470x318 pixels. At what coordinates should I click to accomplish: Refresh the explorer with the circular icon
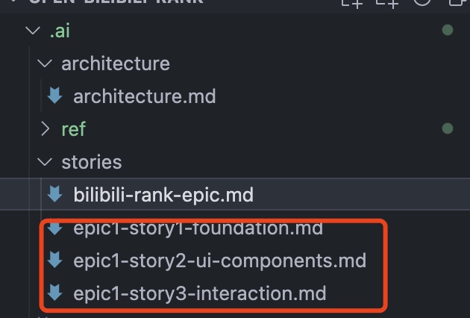pyautogui.click(x=422, y=2)
